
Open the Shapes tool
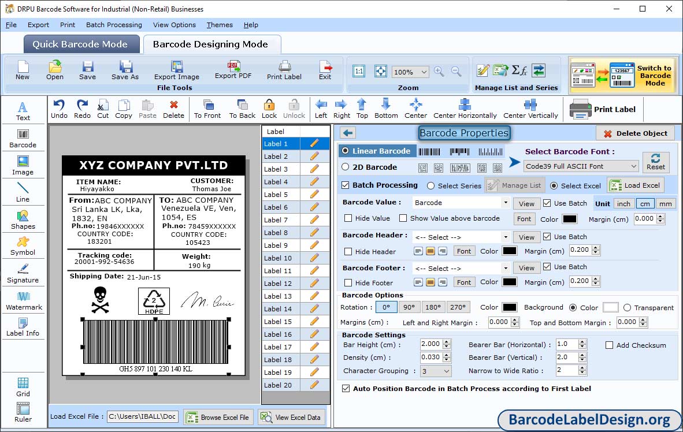tap(23, 220)
